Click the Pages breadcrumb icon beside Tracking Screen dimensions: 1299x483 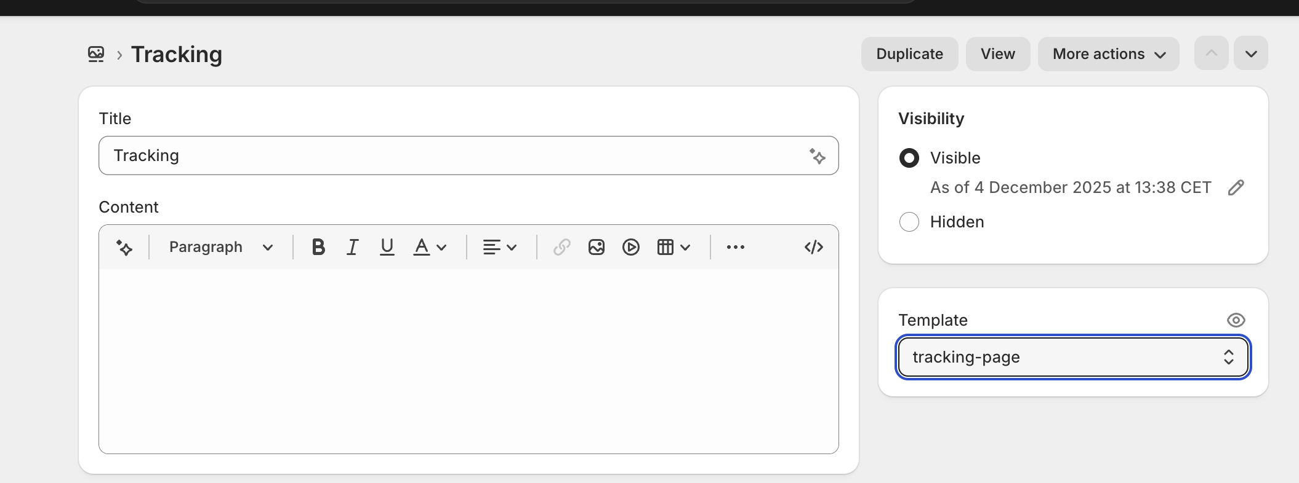96,54
